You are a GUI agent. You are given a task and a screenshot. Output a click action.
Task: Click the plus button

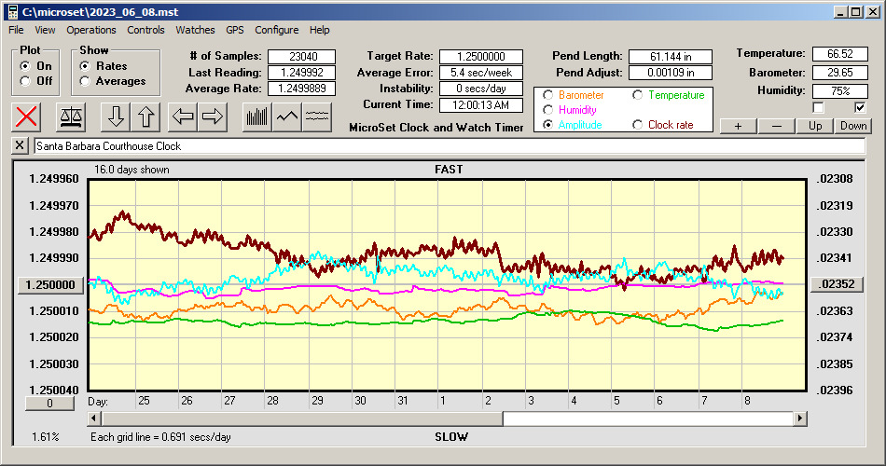[738, 126]
